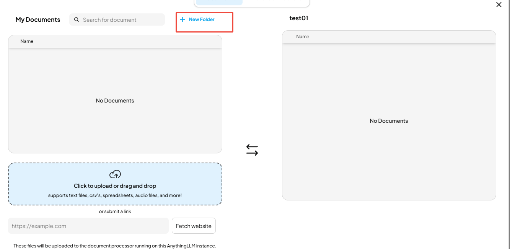The image size is (510, 249).
Task: Click 'No Documents' in the test01 list
Action: [389, 121]
